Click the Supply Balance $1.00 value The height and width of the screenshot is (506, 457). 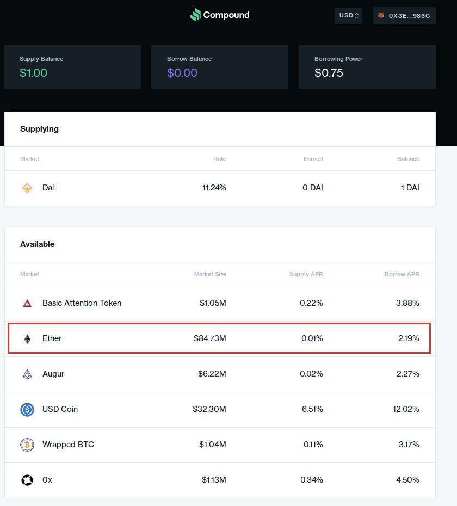click(33, 72)
